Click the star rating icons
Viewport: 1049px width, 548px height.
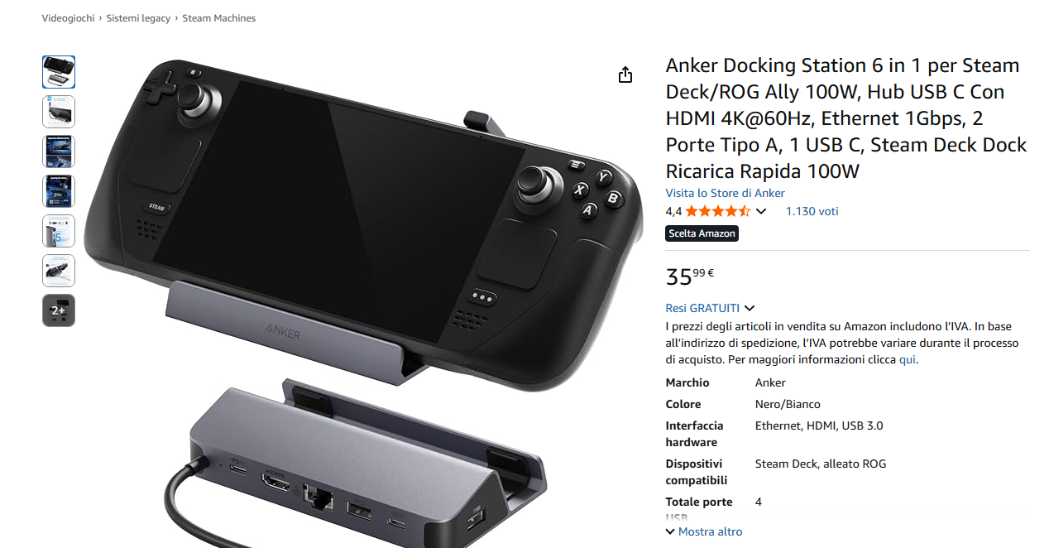coord(717,211)
